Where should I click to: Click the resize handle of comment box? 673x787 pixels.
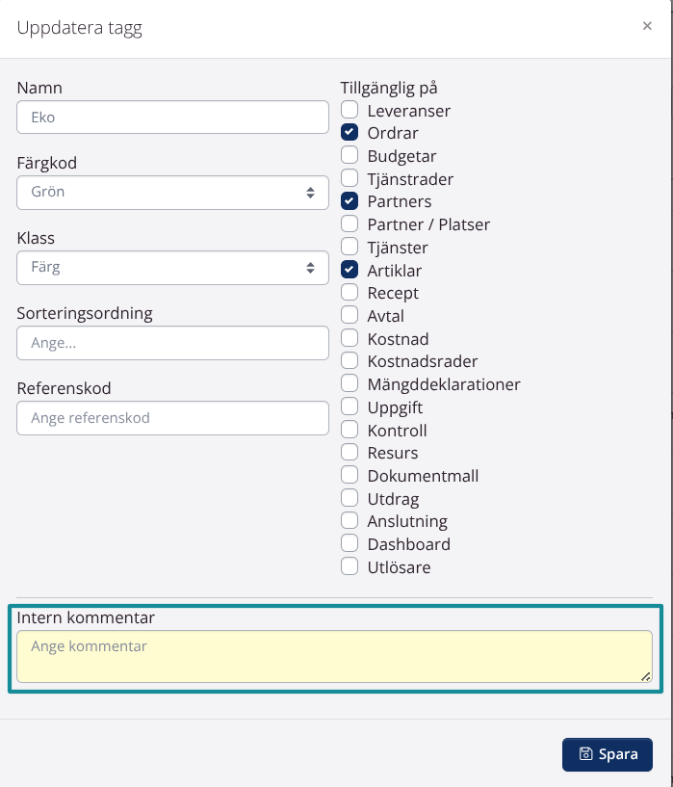click(x=645, y=676)
